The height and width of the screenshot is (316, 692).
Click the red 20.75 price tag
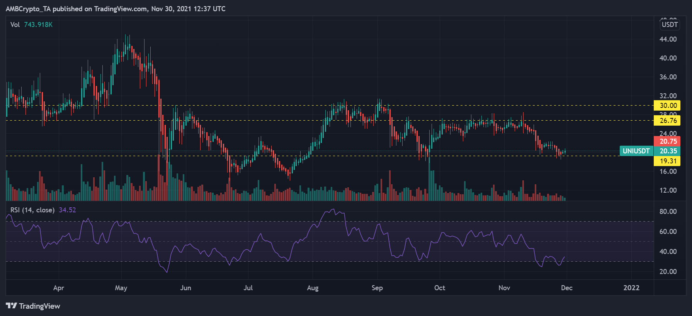pyautogui.click(x=667, y=141)
